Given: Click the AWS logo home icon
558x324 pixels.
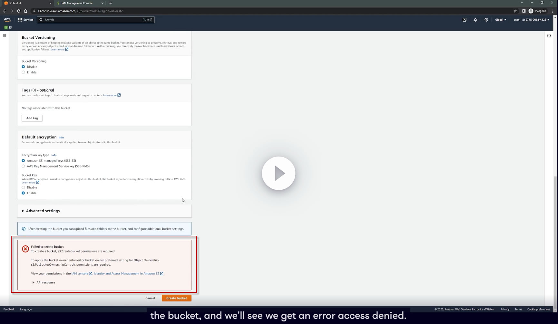Looking at the screenshot, I should click(x=7, y=20).
